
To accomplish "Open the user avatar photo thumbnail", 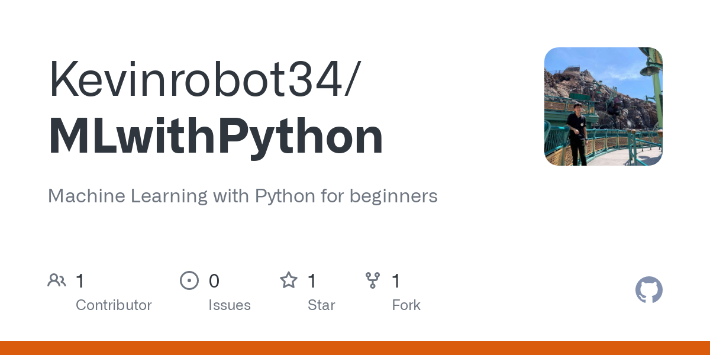I will coord(603,106).
